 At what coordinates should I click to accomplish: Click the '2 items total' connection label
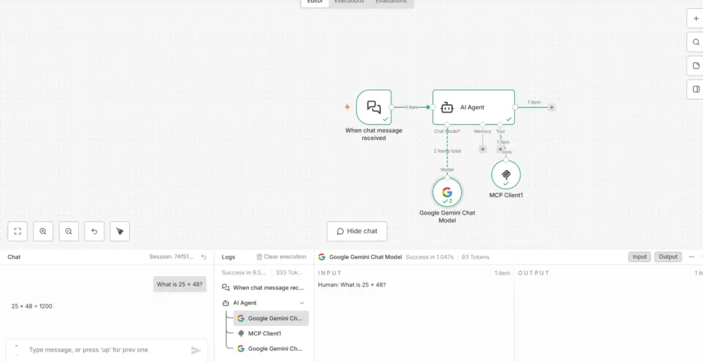pos(447,151)
